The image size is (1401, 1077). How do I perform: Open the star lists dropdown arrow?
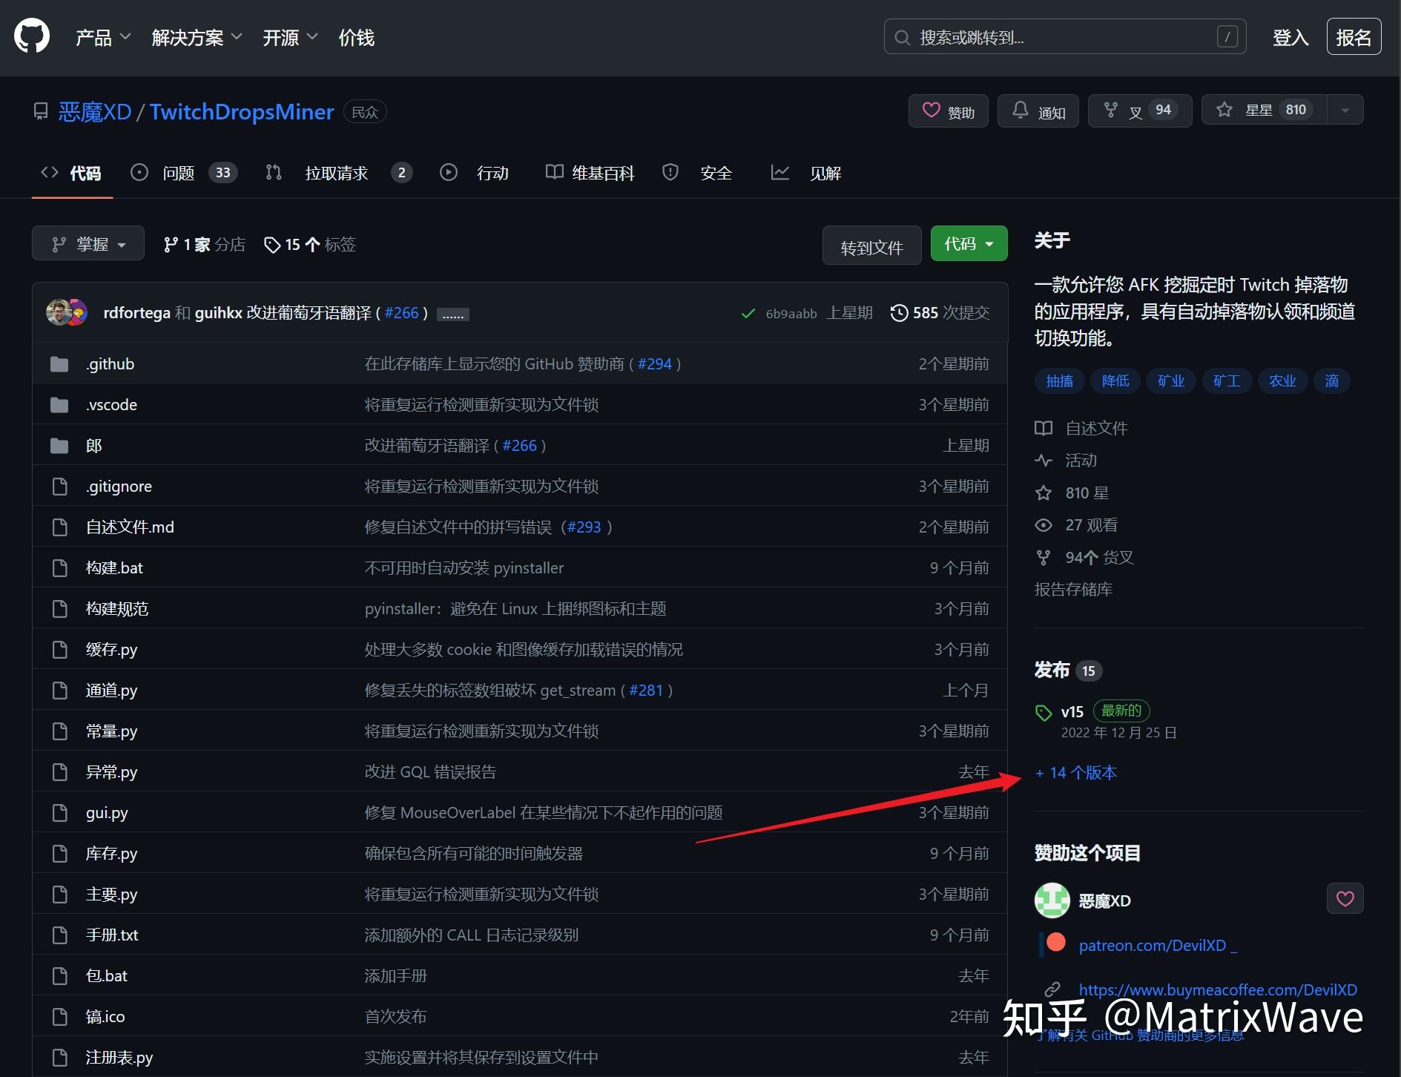[x=1345, y=111]
